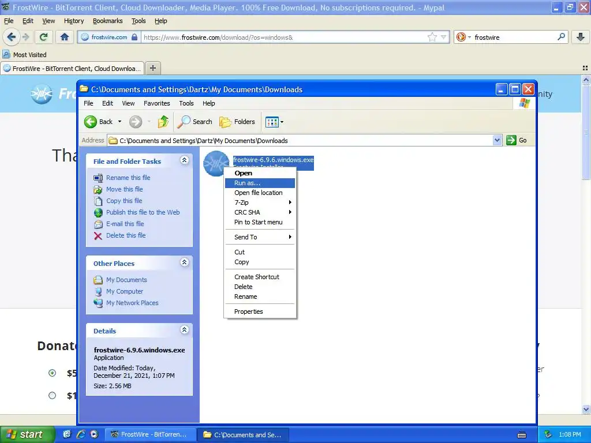This screenshot has height=443, width=591.
Task: Click the Explorer Back button
Action: click(x=99, y=122)
